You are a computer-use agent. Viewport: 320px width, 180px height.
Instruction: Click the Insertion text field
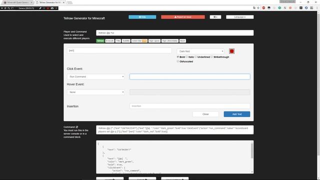pos(190,106)
